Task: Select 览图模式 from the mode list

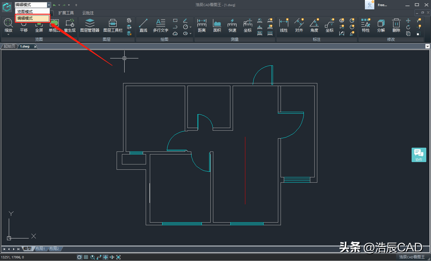Action: (x=25, y=12)
